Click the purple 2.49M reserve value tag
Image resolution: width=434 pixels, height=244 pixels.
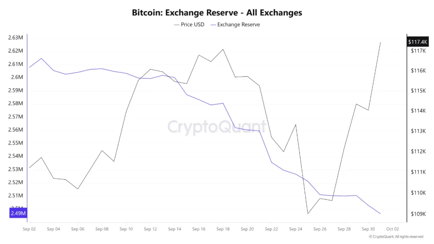tap(18, 213)
